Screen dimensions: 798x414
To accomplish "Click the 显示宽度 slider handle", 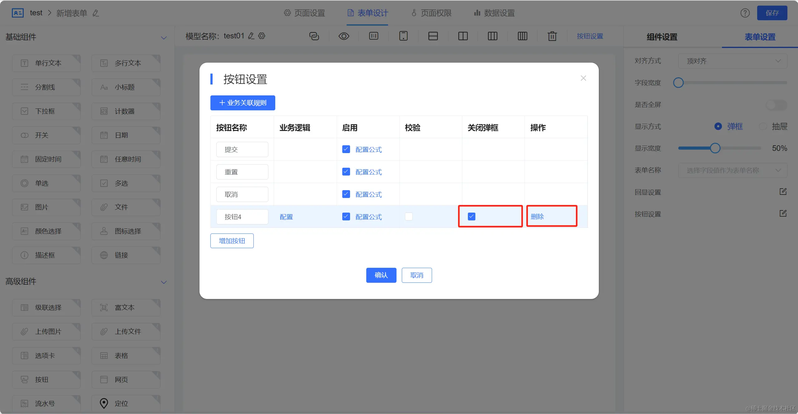I will tap(715, 148).
